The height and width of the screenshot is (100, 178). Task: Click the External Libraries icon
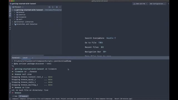click(x=15, y=22)
